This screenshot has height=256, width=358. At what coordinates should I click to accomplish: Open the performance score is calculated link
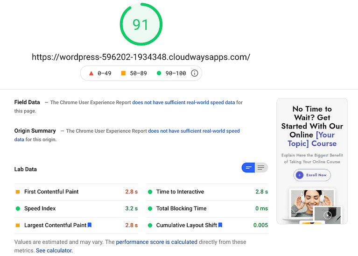pyautogui.click(x=156, y=242)
